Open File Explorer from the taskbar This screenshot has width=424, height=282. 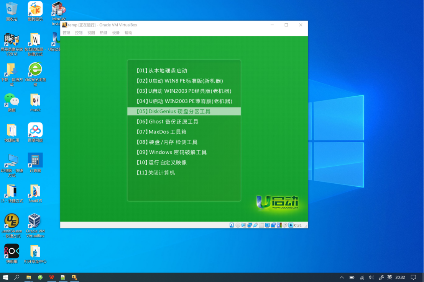tap(29, 277)
